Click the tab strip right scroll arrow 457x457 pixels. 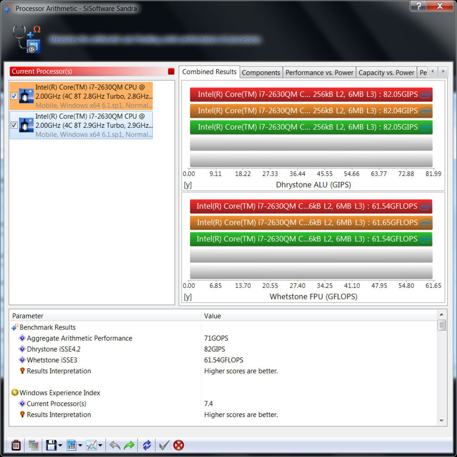[443, 71]
